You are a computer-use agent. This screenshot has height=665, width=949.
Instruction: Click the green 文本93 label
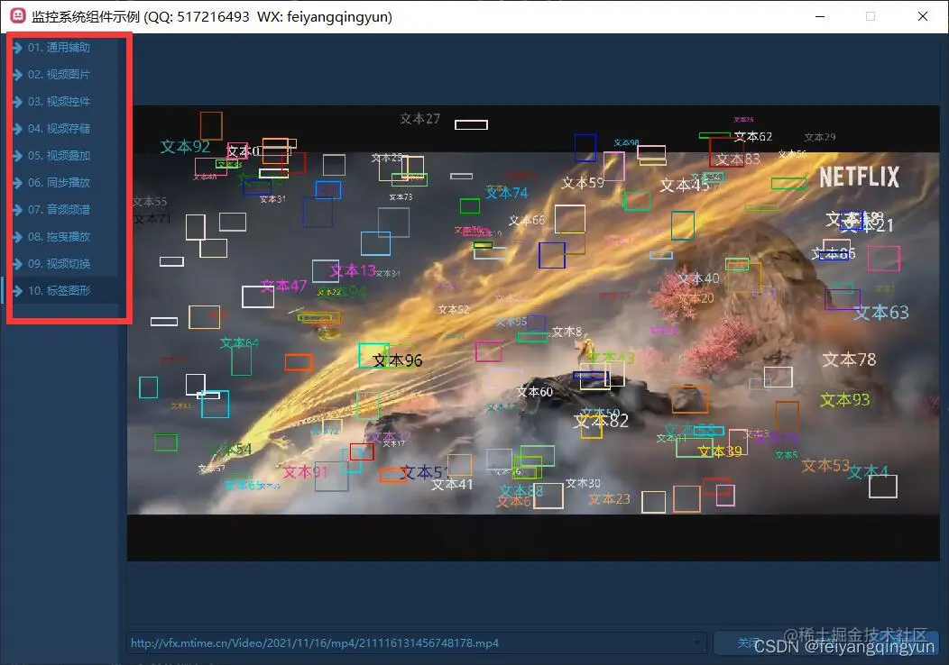click(845, 400)
